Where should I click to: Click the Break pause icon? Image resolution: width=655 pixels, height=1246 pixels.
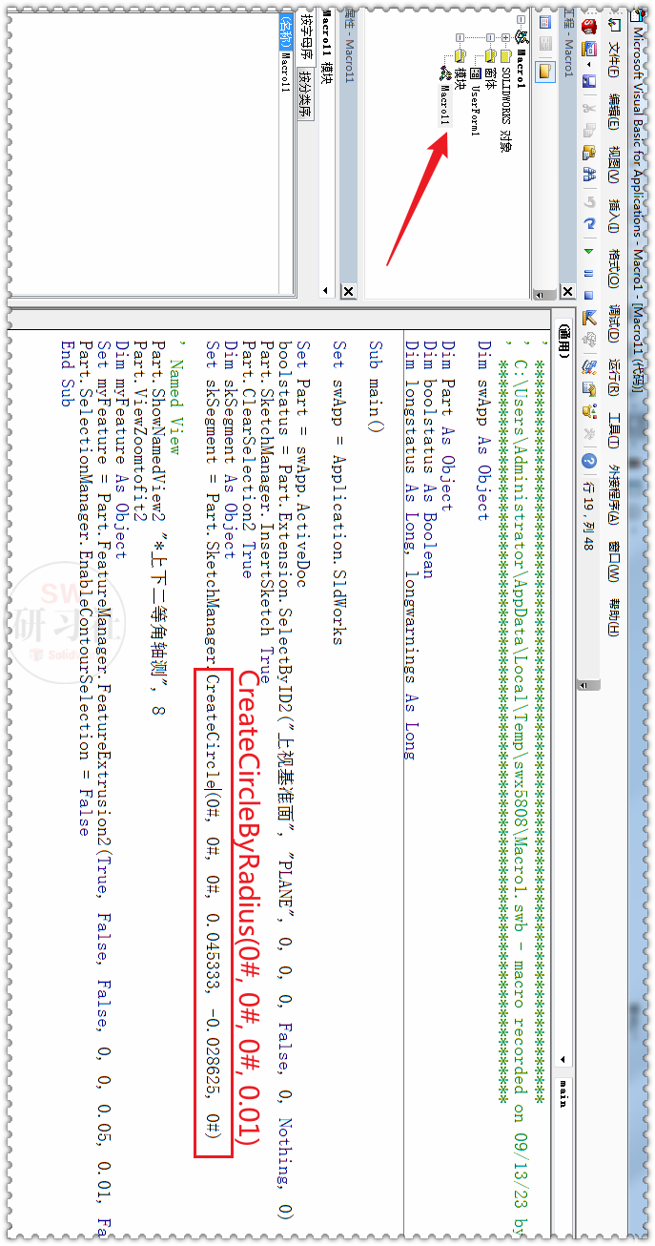coord(589,273)
